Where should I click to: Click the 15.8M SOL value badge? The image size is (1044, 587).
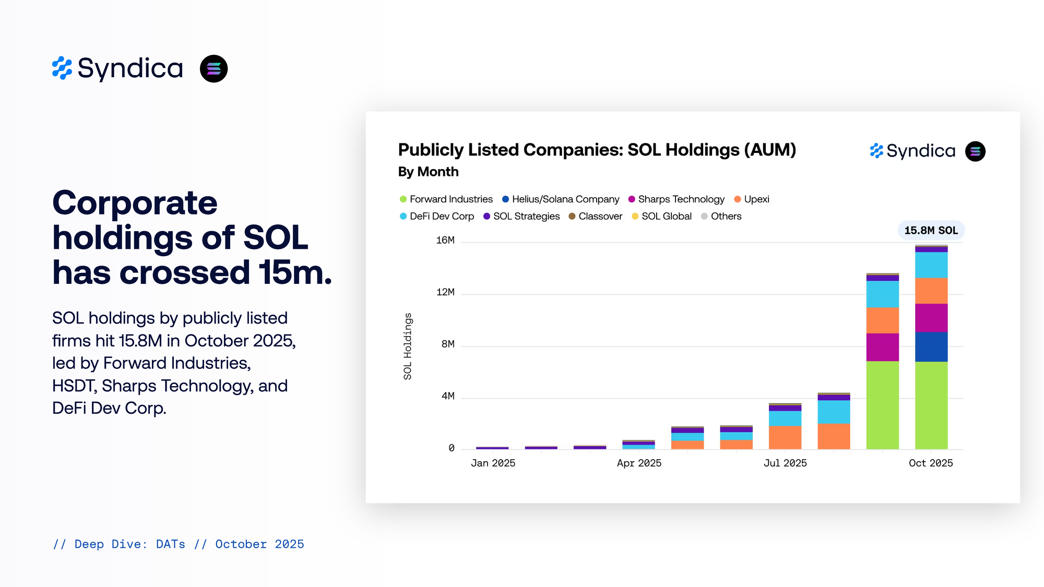point(931,230)
